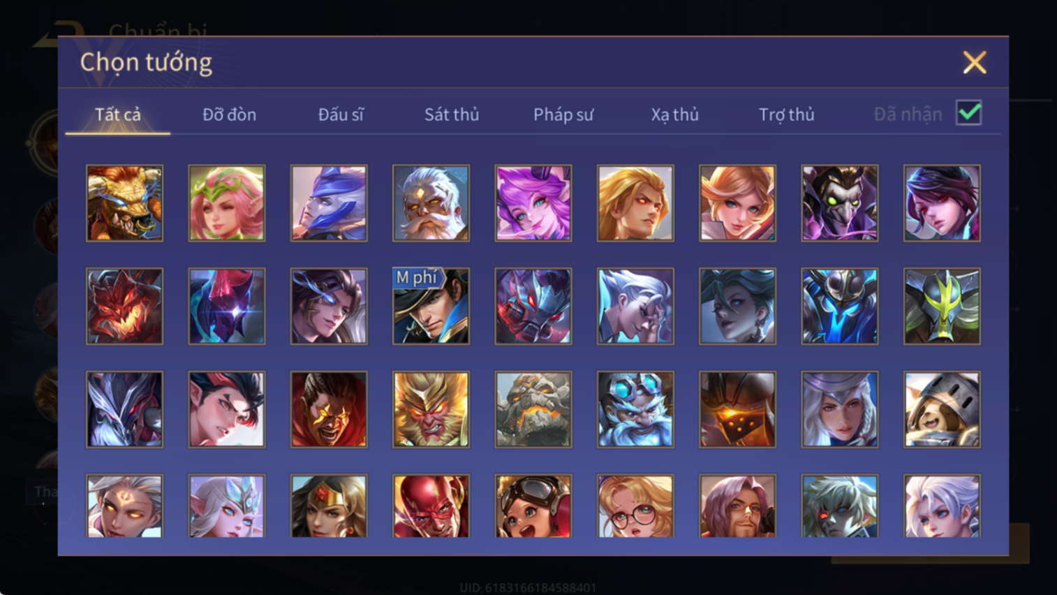Select the red-masked Flash hero portrait

(x=431, y=506)
